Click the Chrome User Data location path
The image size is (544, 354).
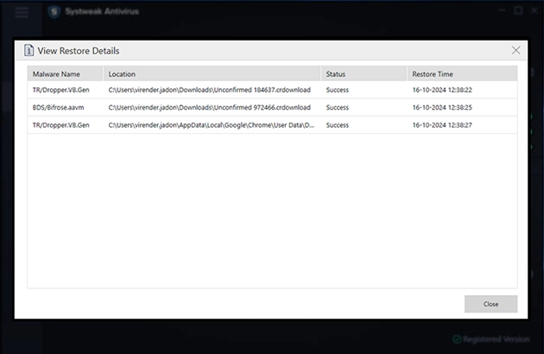tap(212, 125)
